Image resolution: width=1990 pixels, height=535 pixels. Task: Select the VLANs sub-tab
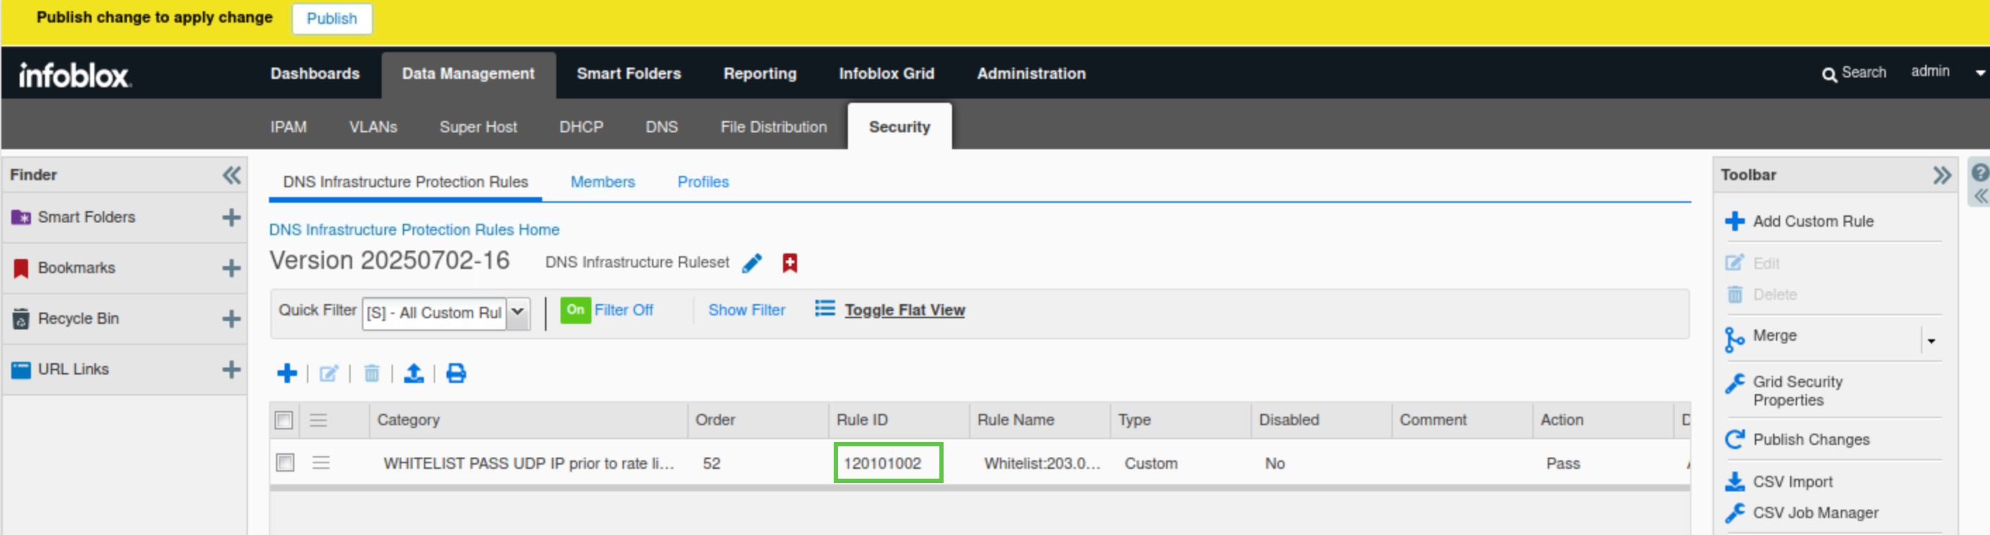tap(373, 127)
